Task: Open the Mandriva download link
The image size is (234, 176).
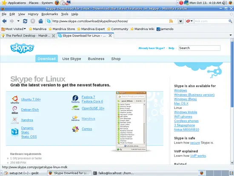Action: (88, 119)
